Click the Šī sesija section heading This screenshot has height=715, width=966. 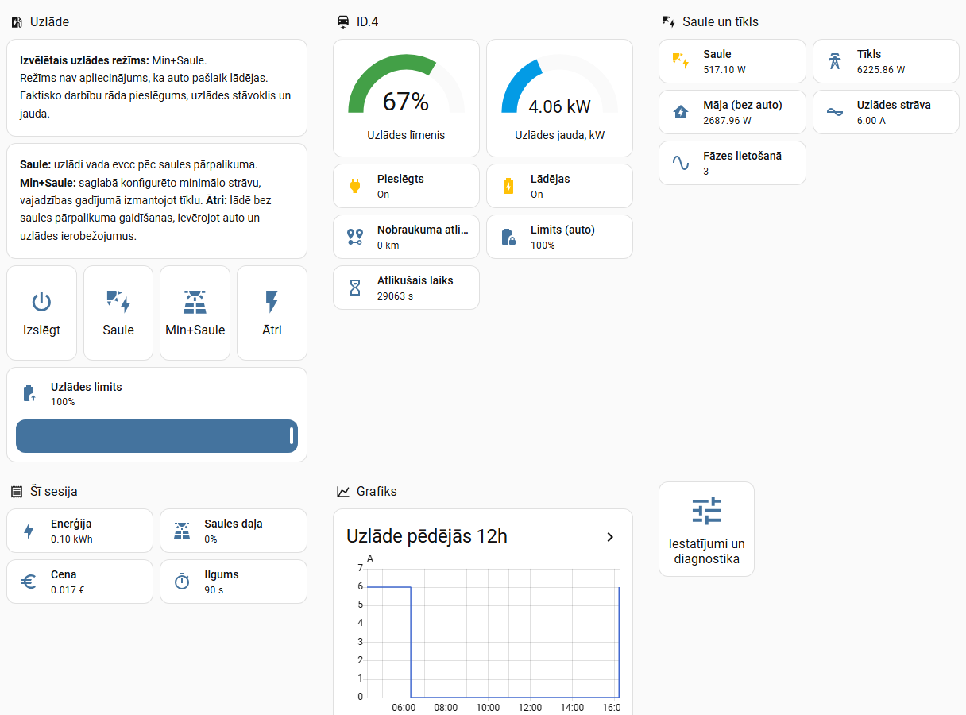click(54, 492)
